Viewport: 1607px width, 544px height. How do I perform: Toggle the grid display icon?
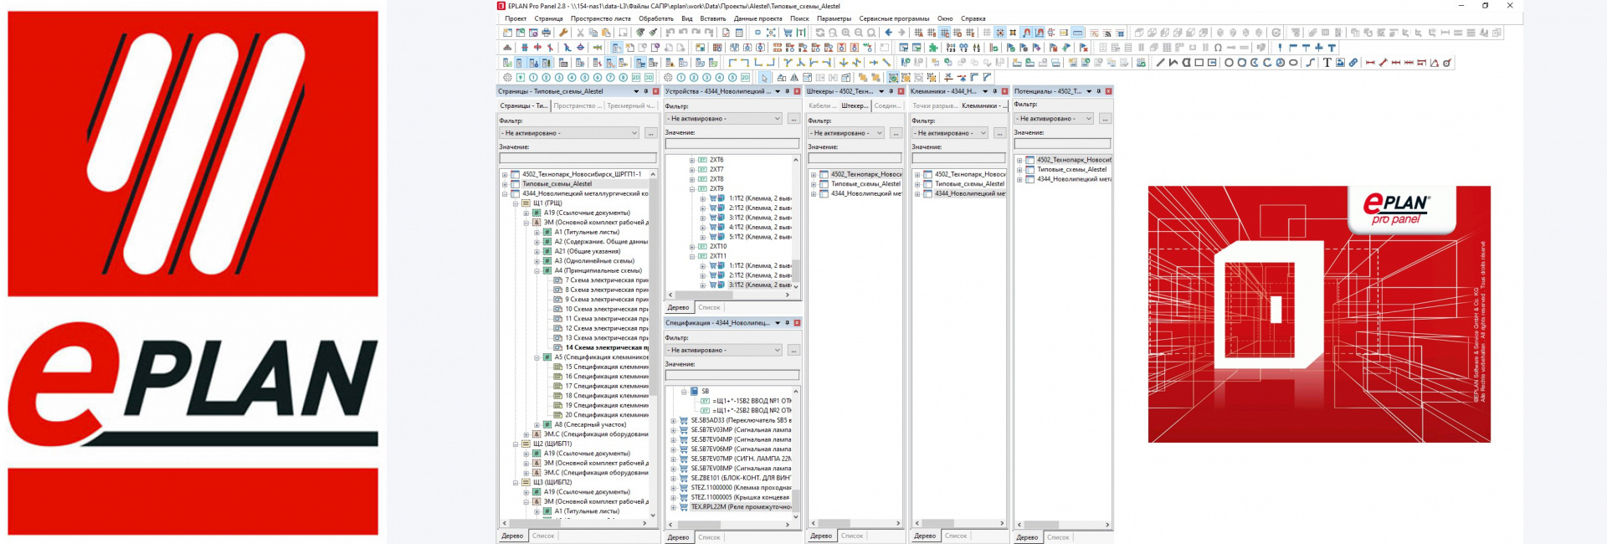click(x=987, y=33)
